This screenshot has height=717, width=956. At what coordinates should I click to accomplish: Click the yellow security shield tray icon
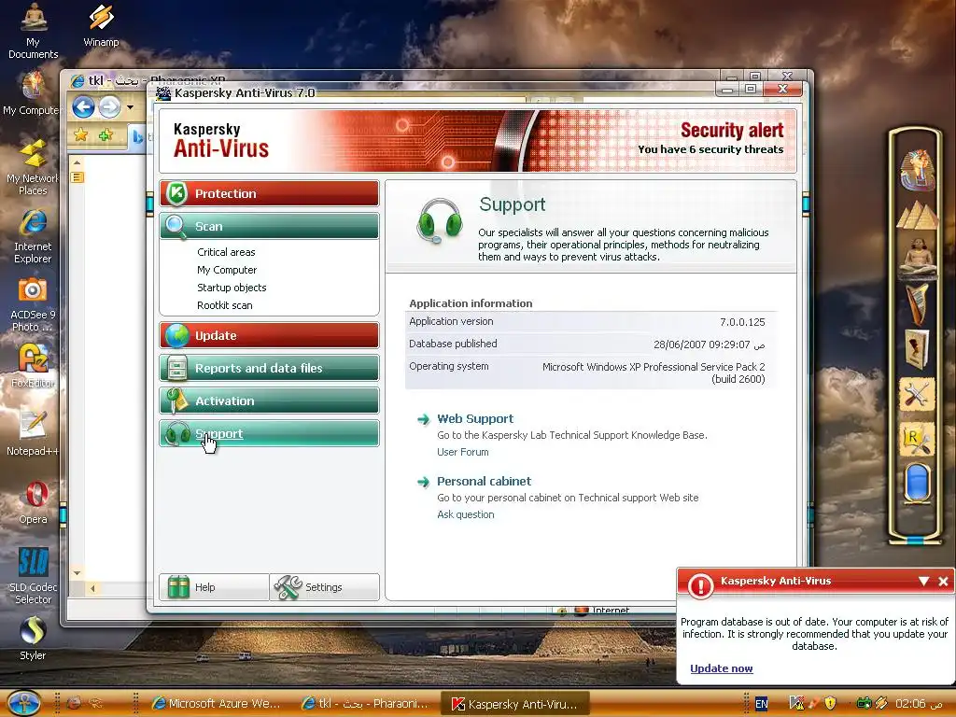[830, 703]
